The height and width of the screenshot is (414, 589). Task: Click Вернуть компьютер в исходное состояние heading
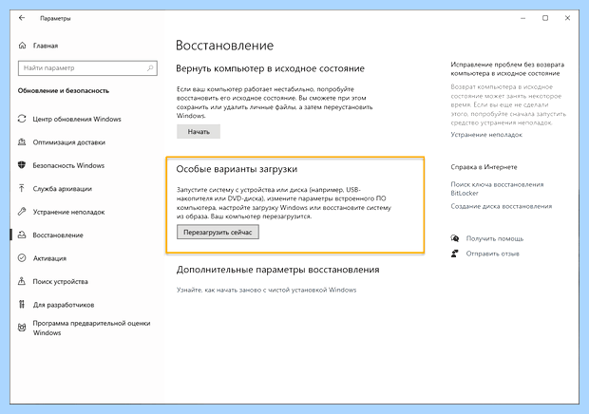coord(270,68)
